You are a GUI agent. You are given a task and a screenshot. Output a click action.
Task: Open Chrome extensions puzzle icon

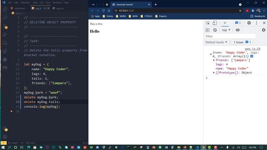coord(253,10)
